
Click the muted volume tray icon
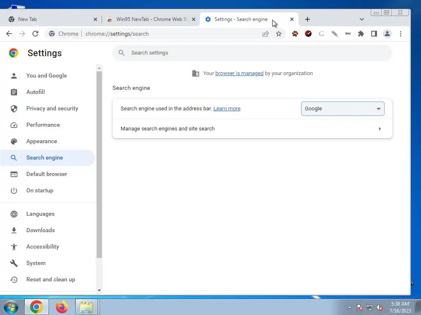coord(379,307)
